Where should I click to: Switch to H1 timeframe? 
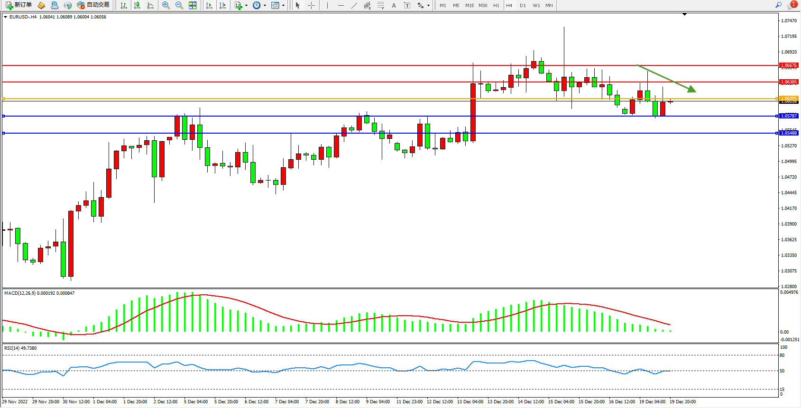pos(496,5)
